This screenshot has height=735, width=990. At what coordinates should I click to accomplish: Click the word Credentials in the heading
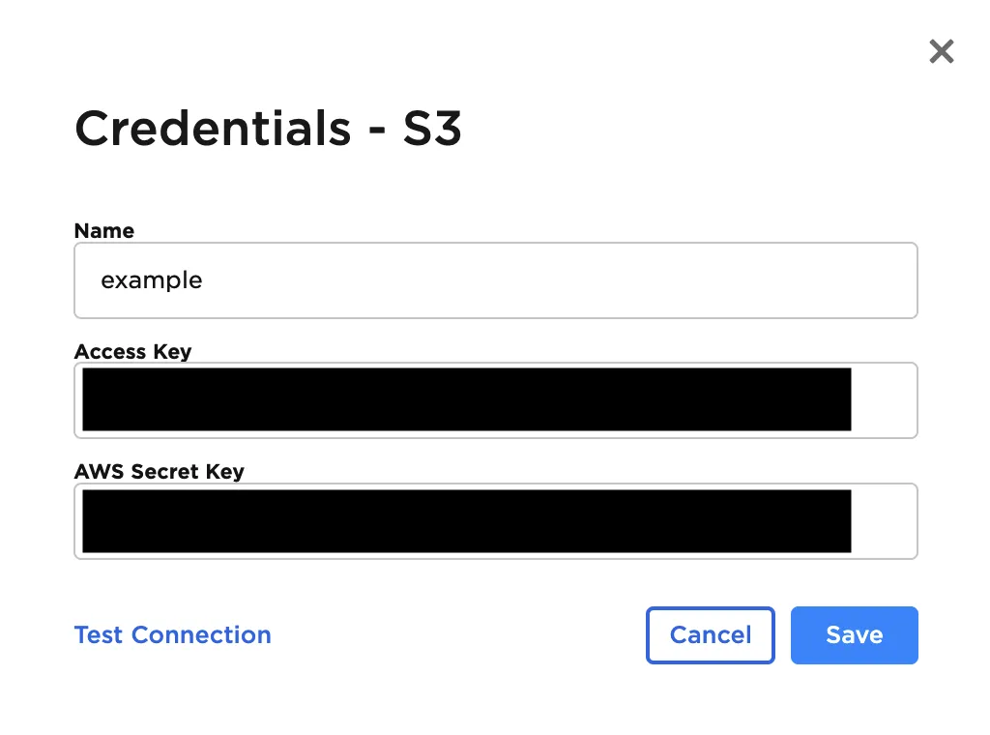[213, 128]
